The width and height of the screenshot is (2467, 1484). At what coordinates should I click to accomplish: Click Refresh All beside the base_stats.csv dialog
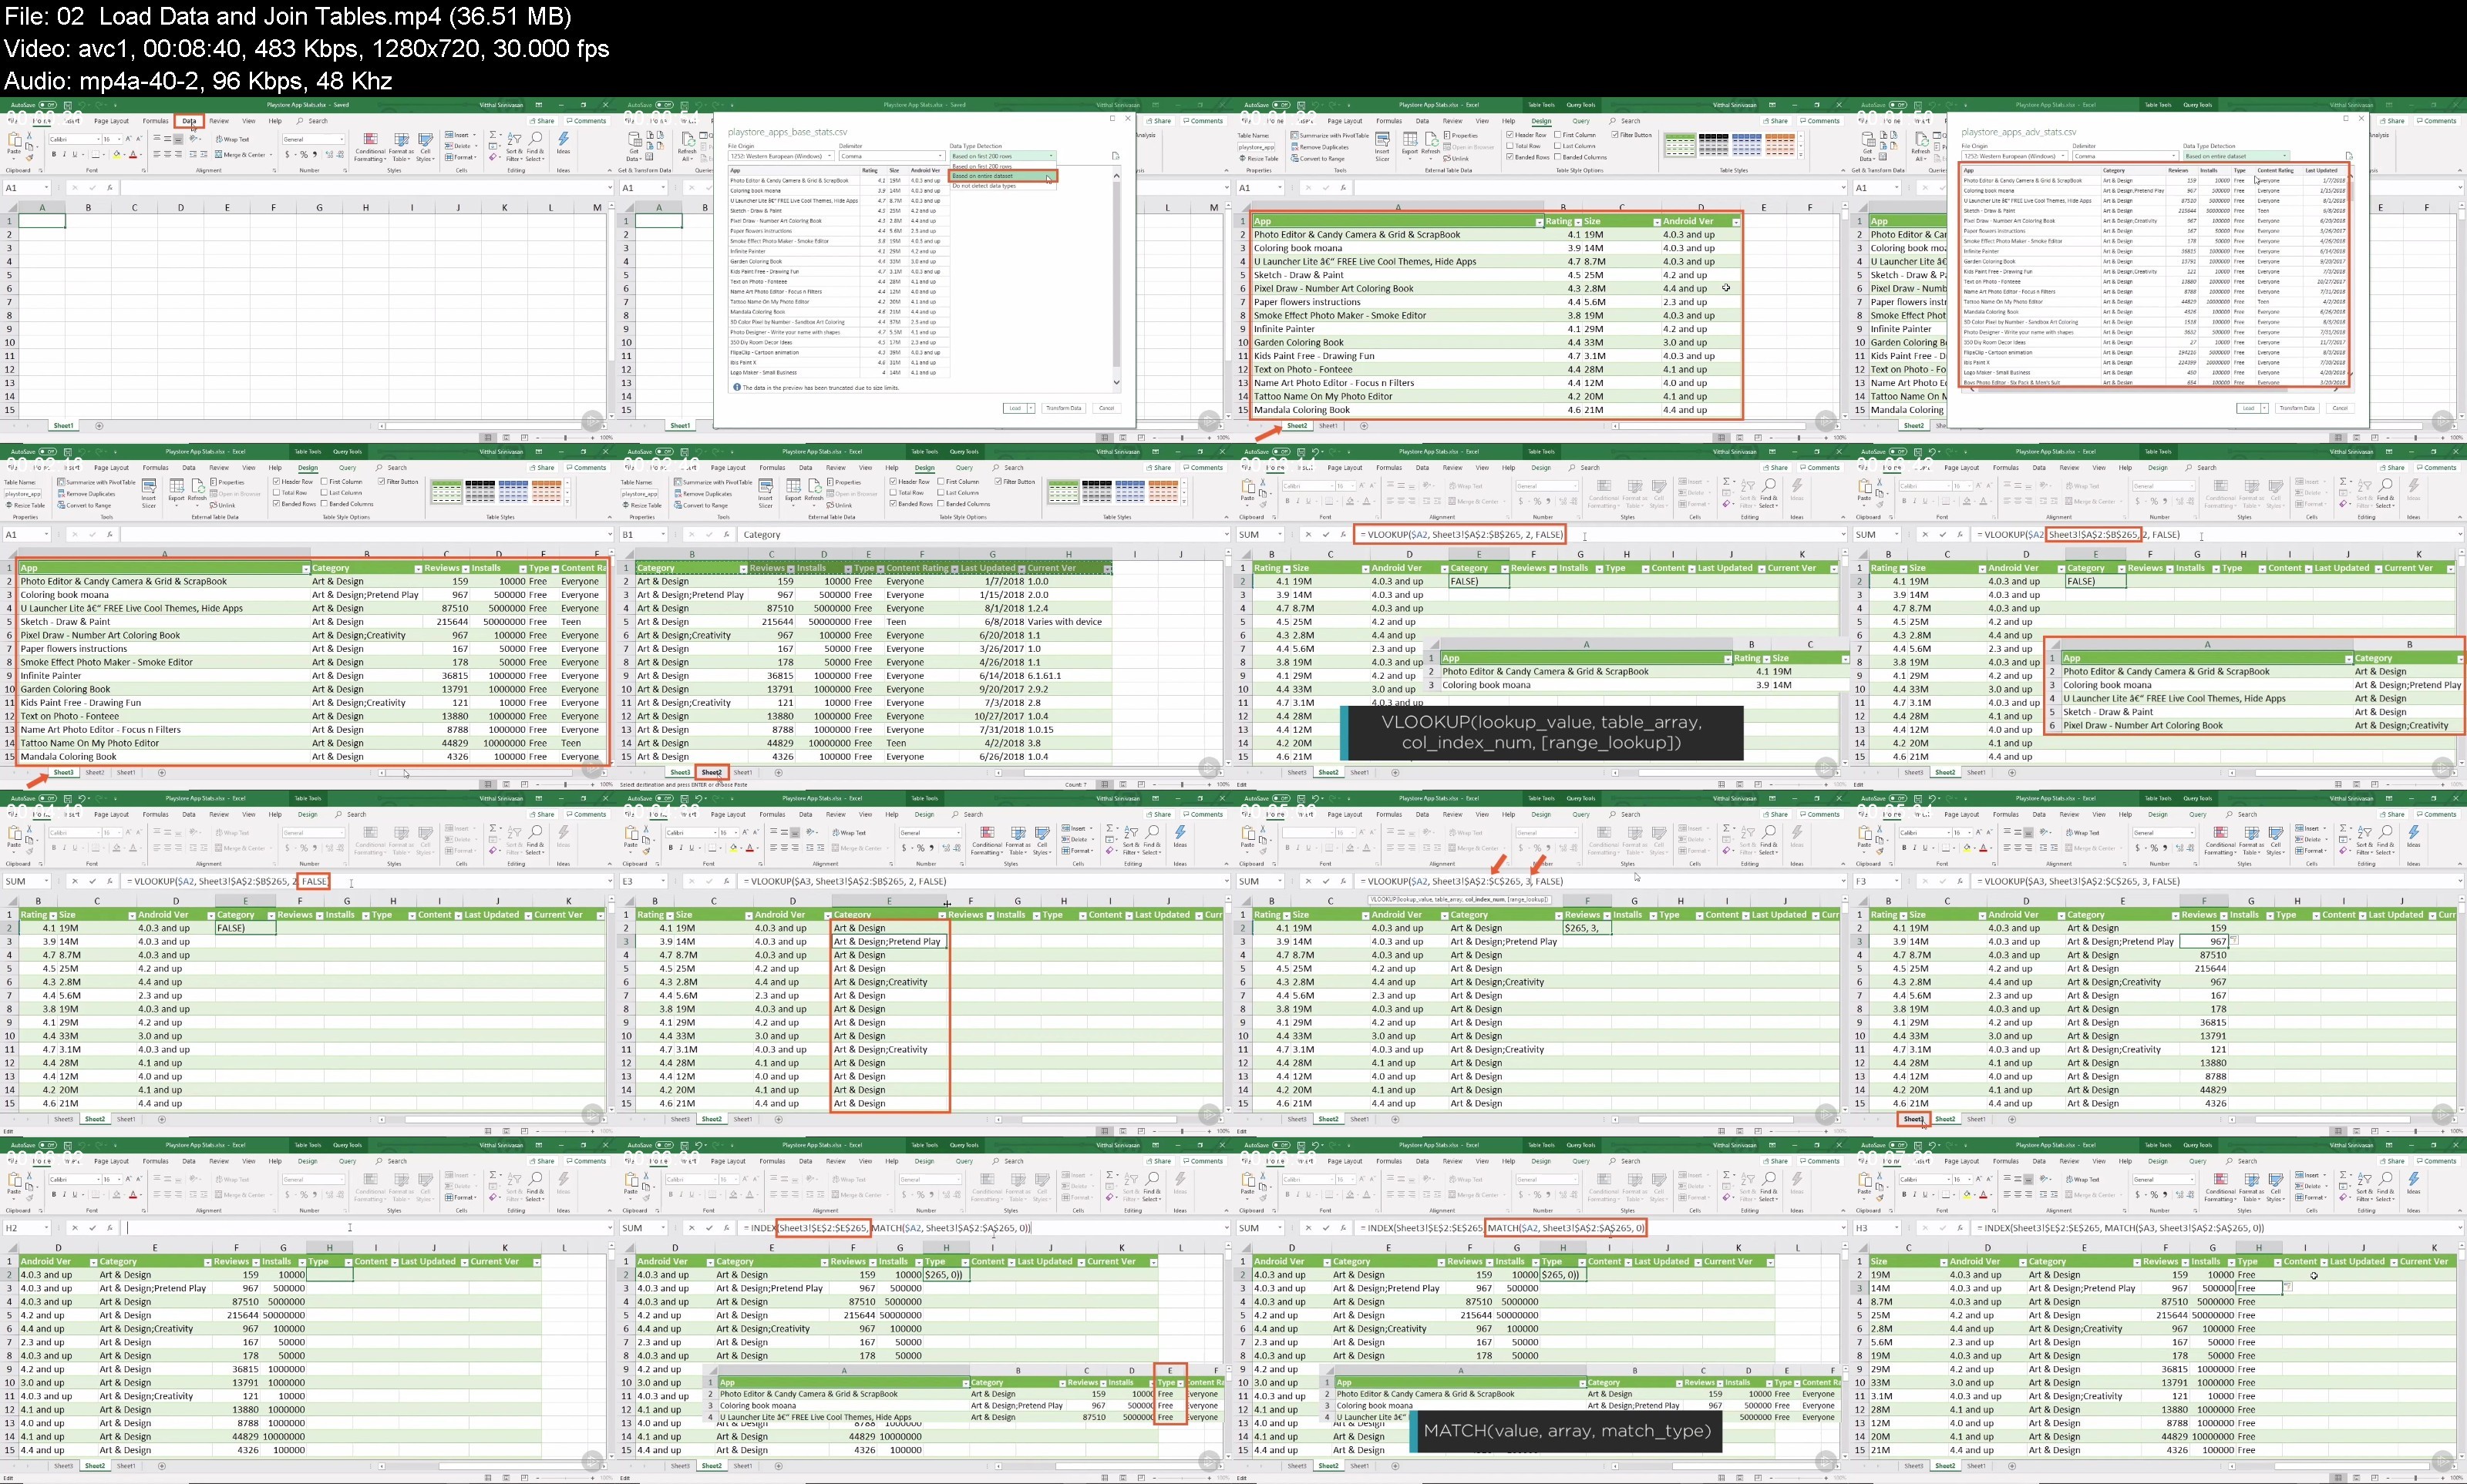tap(687, 147)
